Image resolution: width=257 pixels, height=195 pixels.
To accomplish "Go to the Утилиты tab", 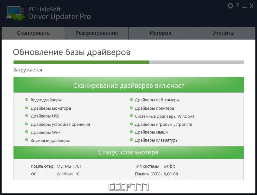I will 224,33.
